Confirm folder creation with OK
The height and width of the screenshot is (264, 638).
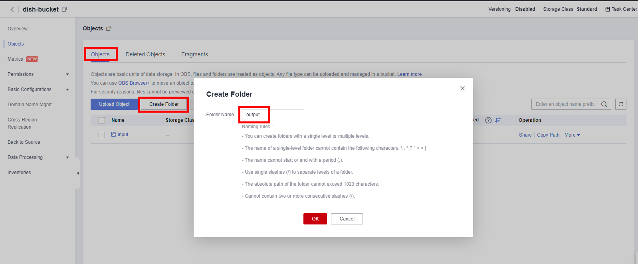tap(315, 219)
